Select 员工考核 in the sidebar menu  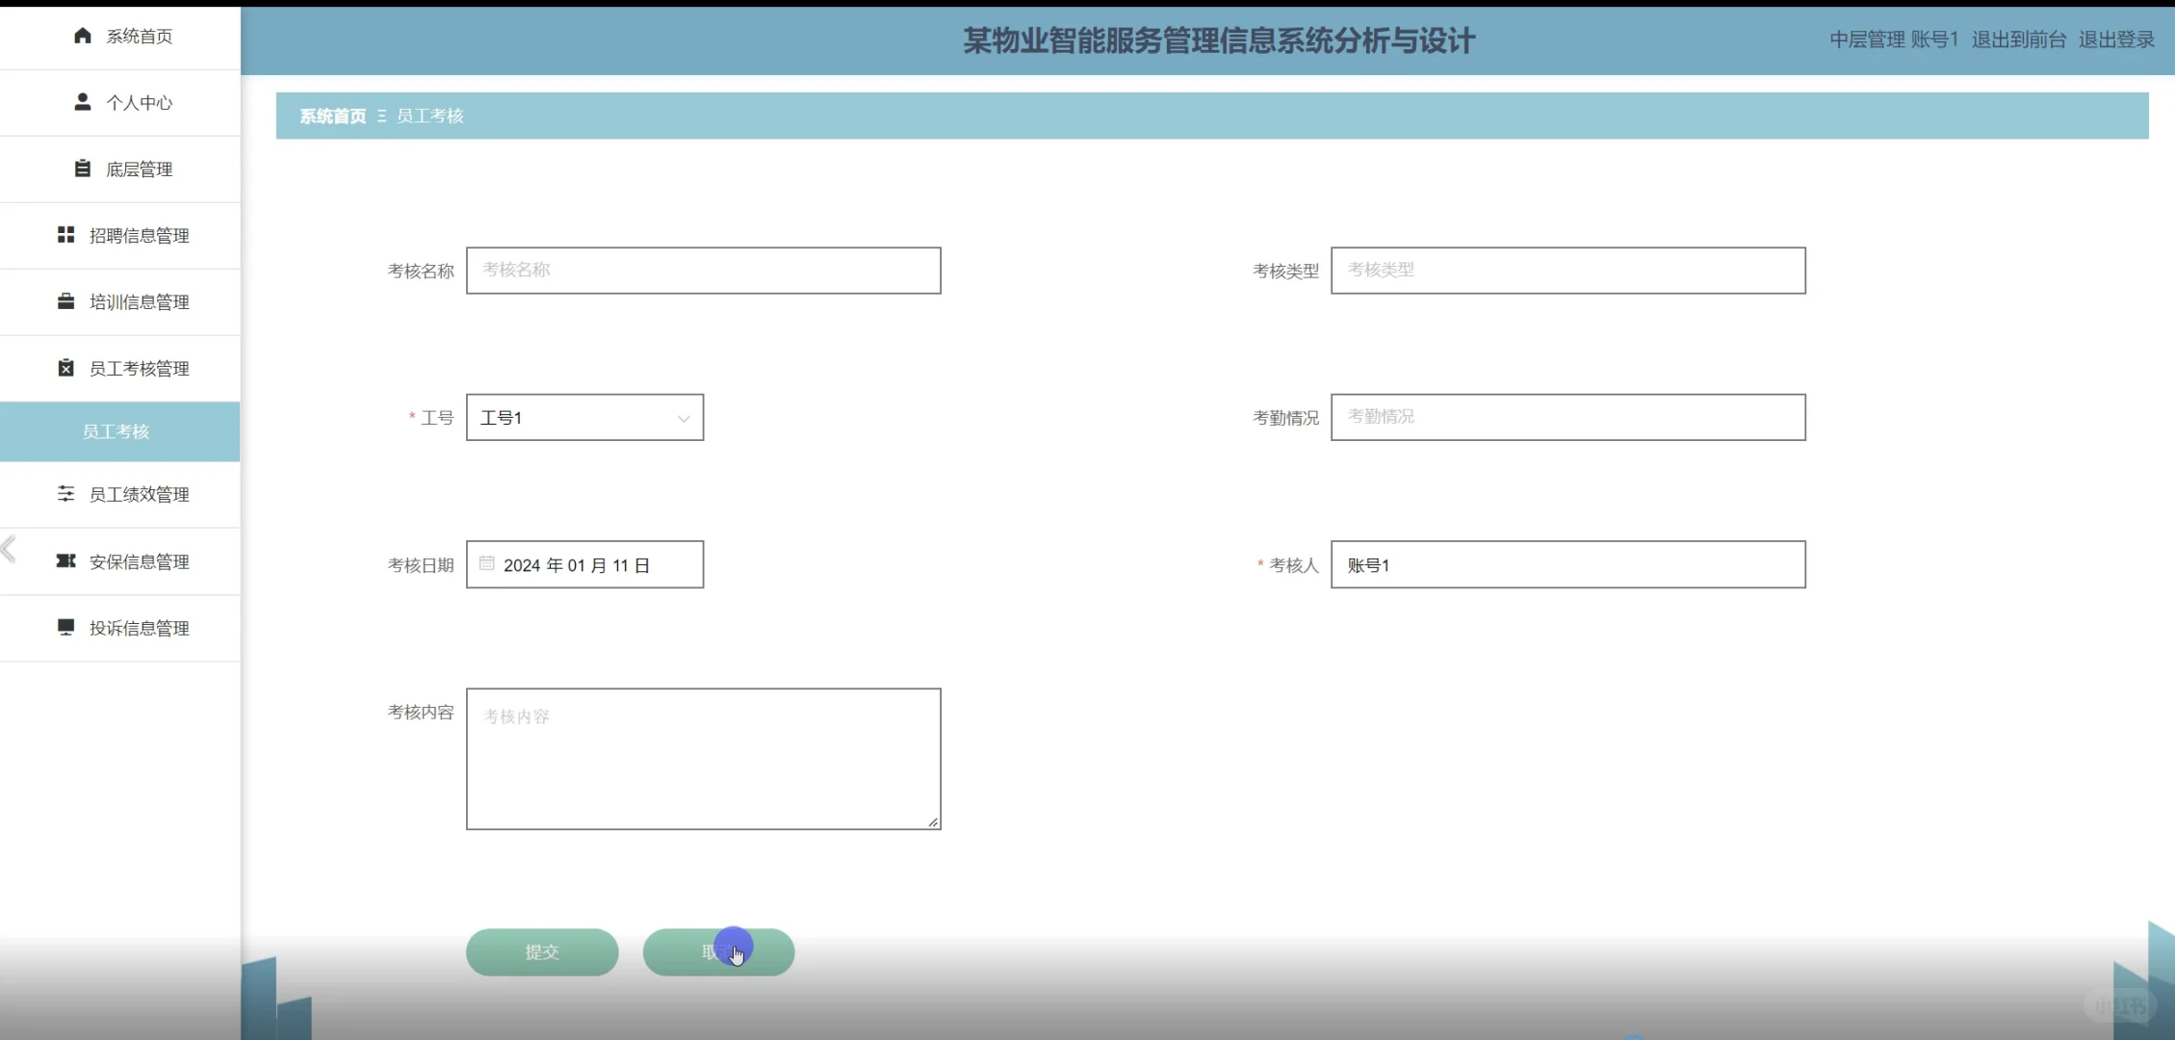click(117, 430)
